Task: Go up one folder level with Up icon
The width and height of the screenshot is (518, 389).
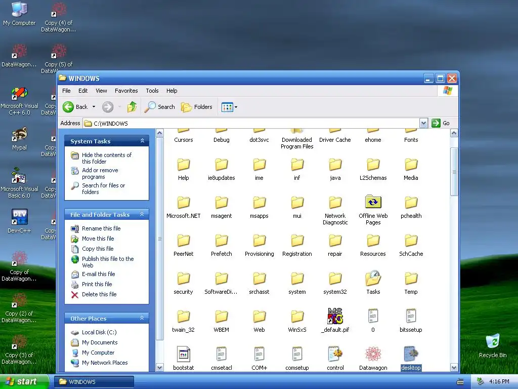Action: 132,107
